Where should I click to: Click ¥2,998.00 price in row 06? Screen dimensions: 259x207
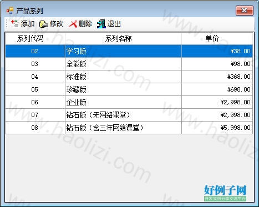point(217,102)
